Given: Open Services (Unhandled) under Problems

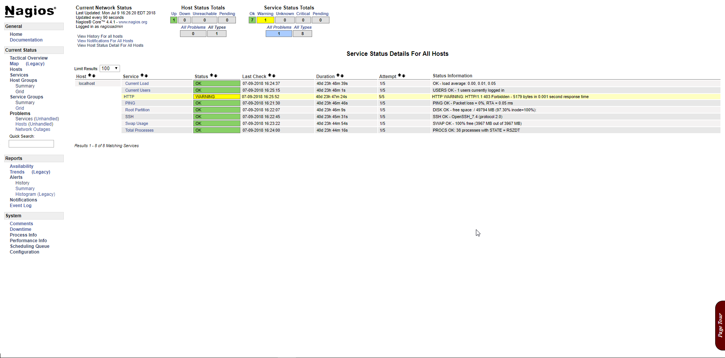Looking at the screenshot, I should [37, 119].
